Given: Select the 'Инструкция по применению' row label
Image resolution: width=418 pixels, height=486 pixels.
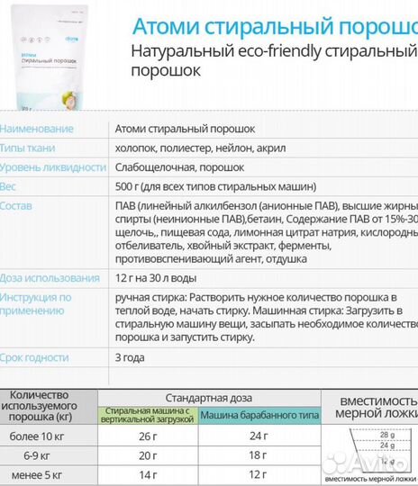Looking at the screenshot, I should pyautogui.click(x=36, y=304).
